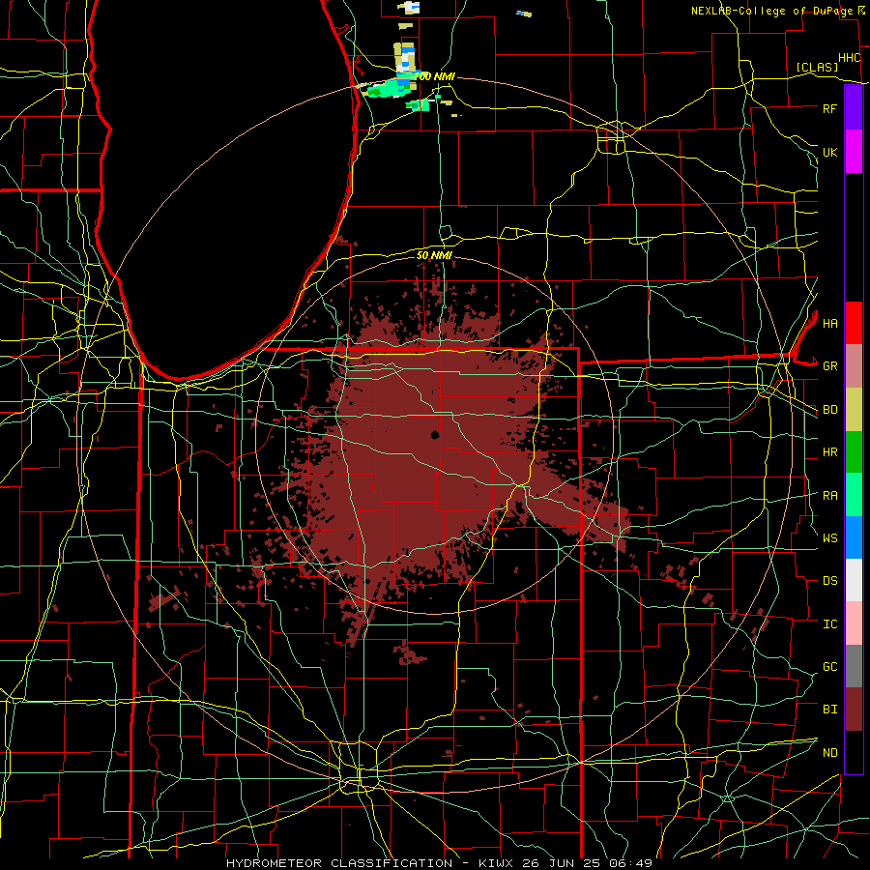The height and width of the screenshot is (870, 870).
Task: Click the [CLAS] label above legend
Action: 817,67
